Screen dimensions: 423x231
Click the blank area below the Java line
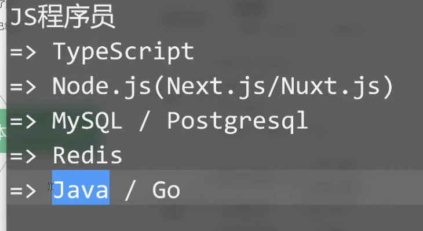tap(214, 218)
